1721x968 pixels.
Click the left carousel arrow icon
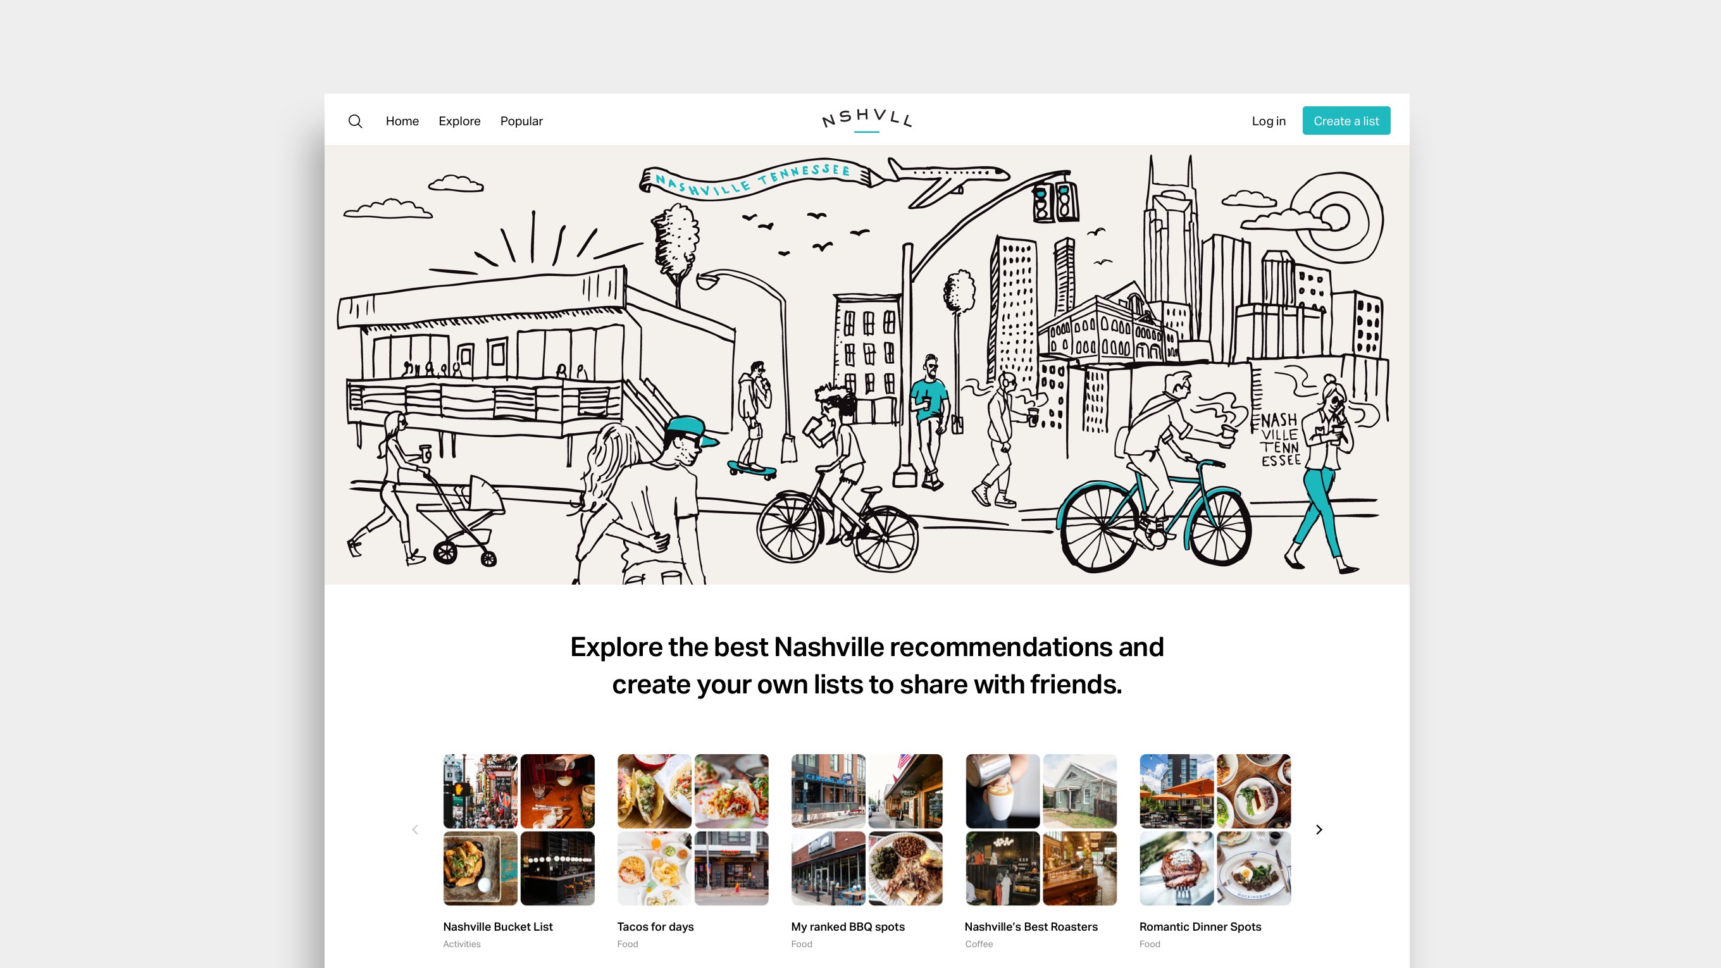[415, 829]
